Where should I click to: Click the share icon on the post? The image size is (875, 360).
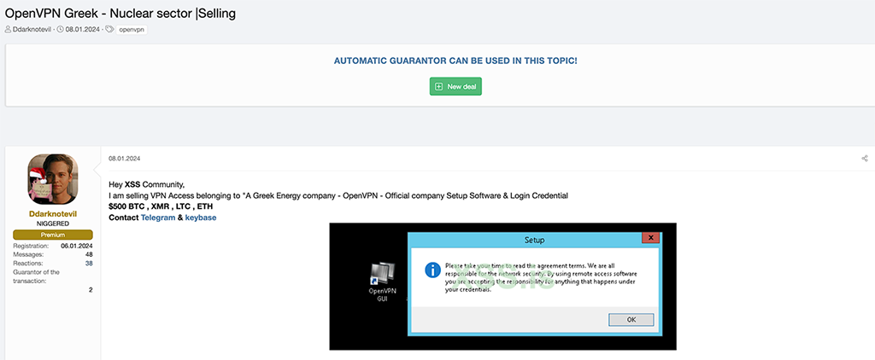[x=865, y=159]
